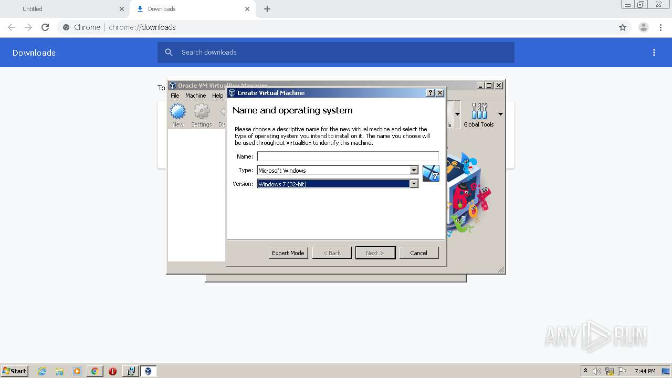Select the Downloads browser tab
Viewport: 672px width, 378px height.
[x=191, y=9]
